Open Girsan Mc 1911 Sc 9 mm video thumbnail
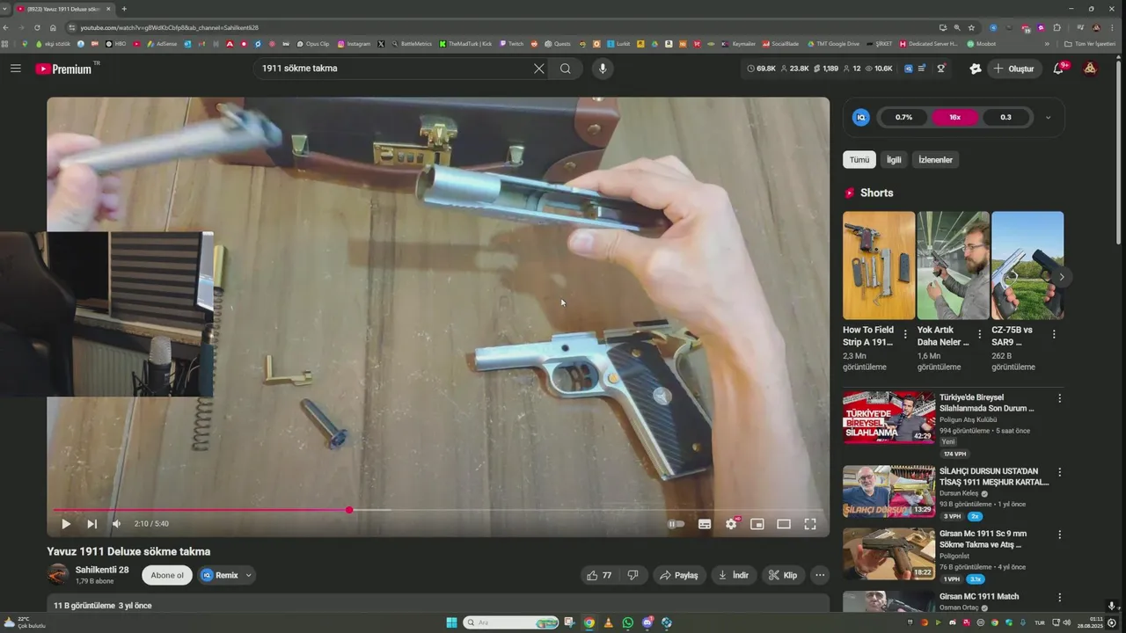 pyautogui.click(x=888, y=554)
